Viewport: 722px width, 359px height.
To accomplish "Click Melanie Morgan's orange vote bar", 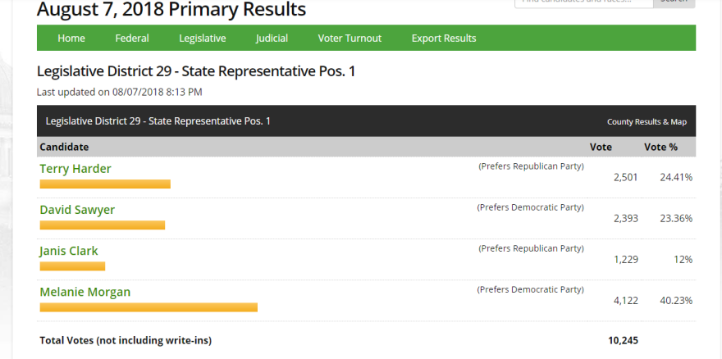I will [149, 307].
